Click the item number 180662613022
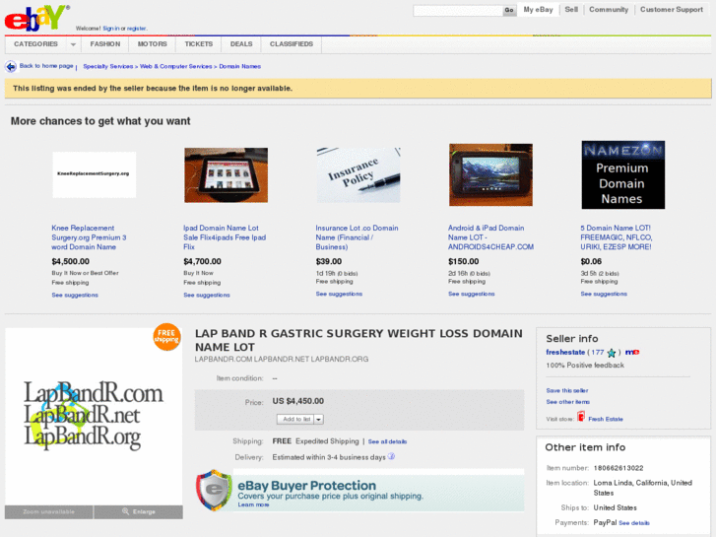This screenshot has width=716, height=537. tap(618, 468)
